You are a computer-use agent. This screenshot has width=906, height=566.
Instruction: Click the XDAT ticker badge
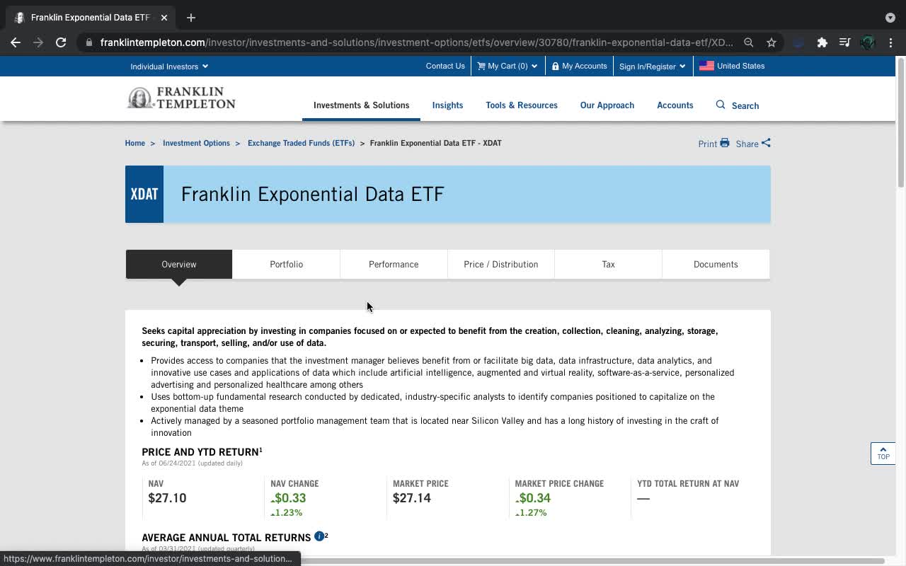pyautogui.click(x=144, y=194)
